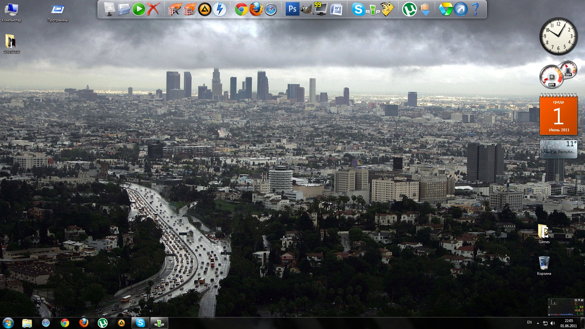Click the taskbar clock showing 22:05
This screenshot has width=585, height=329.
[569, 323]
